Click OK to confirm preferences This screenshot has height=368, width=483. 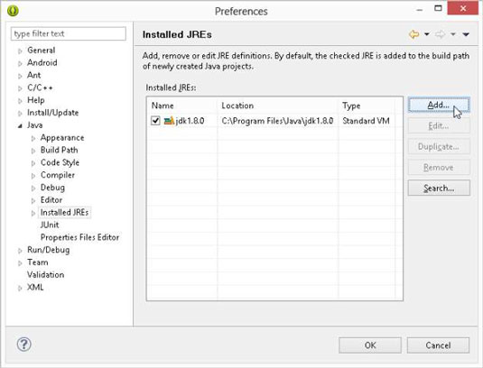[x=370, y=345]
